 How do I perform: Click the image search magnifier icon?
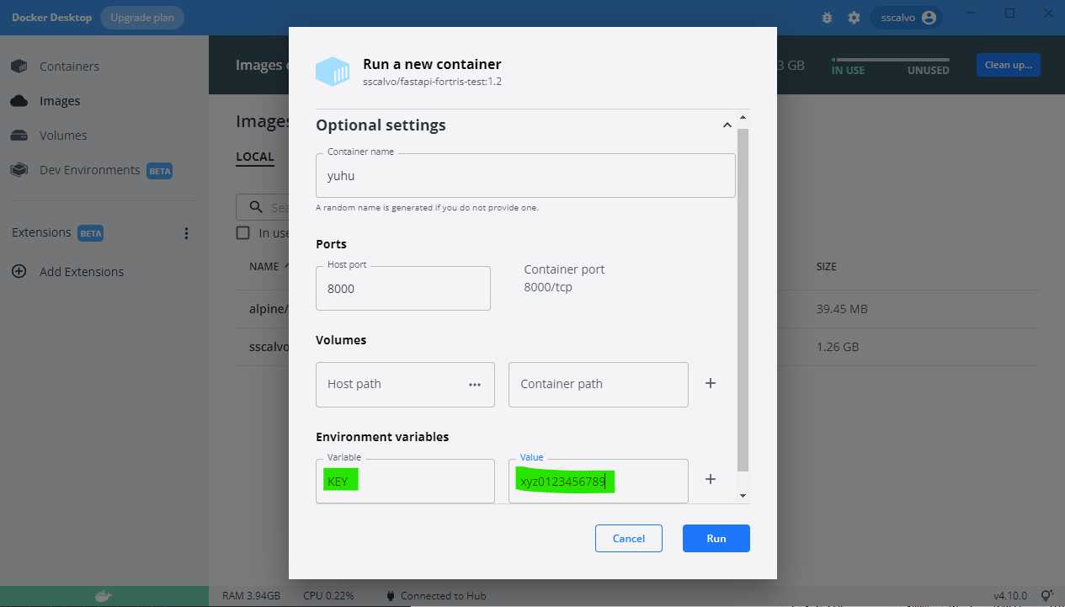[256, 207]
